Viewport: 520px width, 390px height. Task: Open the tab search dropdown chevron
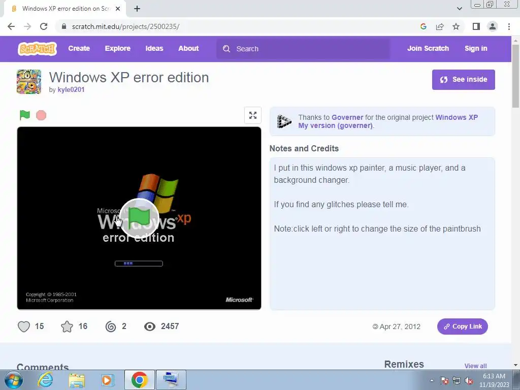coord(459,9)
